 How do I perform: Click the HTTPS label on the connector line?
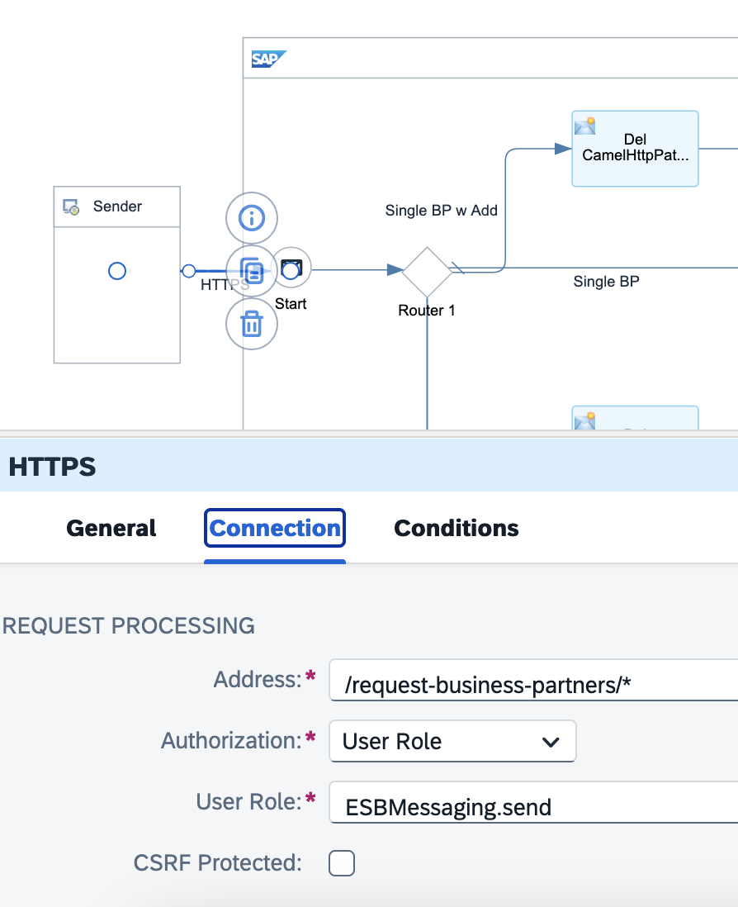pyautogui.click(x=225, y=285)
